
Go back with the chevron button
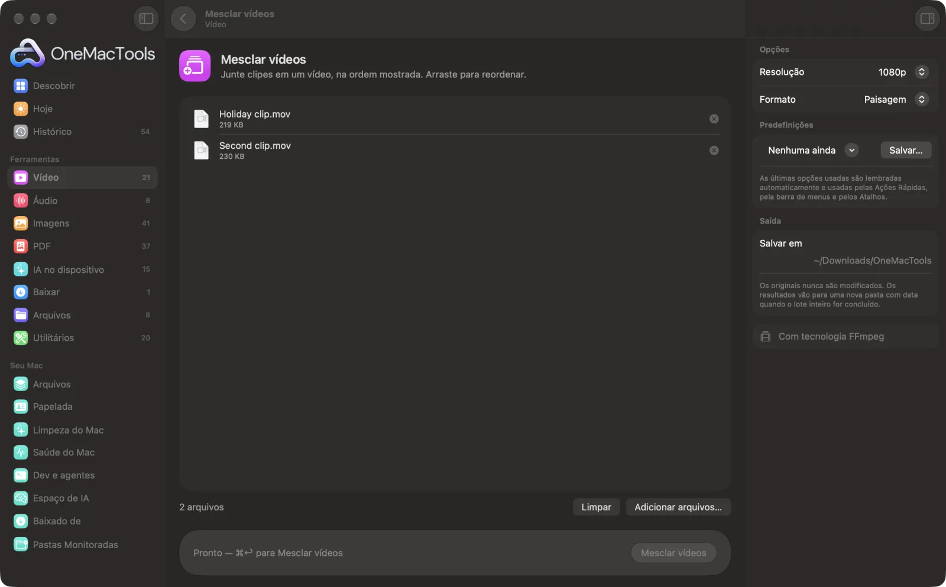tap(183, 19)
